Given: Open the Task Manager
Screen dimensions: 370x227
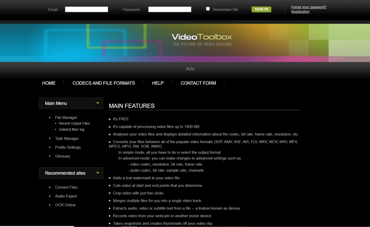Looking at the screenshot, I should pos(67,138).
